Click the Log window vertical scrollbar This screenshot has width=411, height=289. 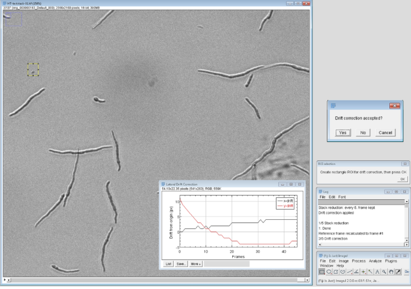pyautogui.click(x=406, y=220)
